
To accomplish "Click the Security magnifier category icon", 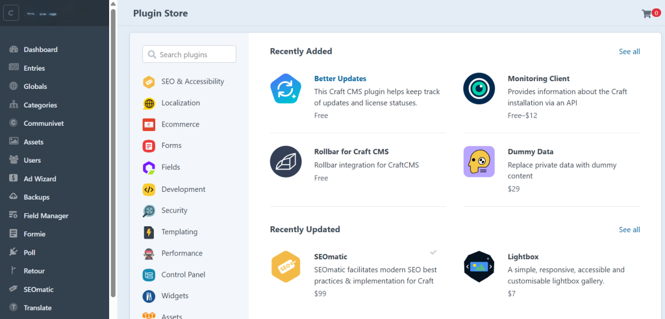I will [149, 211].
